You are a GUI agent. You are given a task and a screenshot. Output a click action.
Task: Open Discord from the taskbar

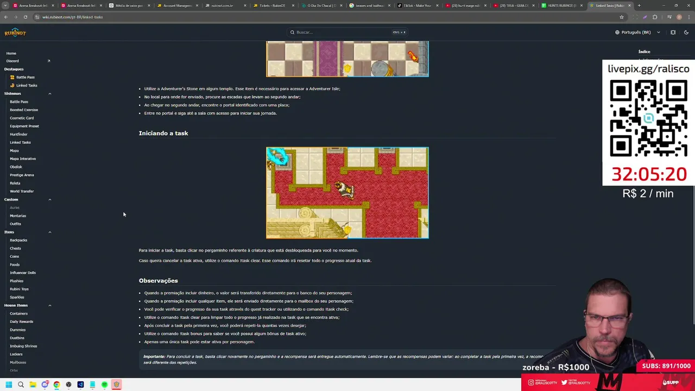[45, 384]
